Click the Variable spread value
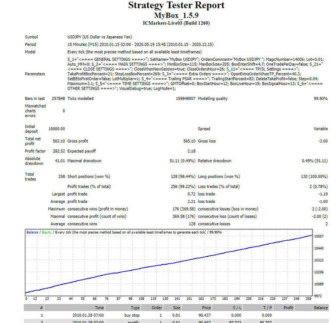Image resolution: width=331 pixels, height=323 pixels. (x=320, y=129)
